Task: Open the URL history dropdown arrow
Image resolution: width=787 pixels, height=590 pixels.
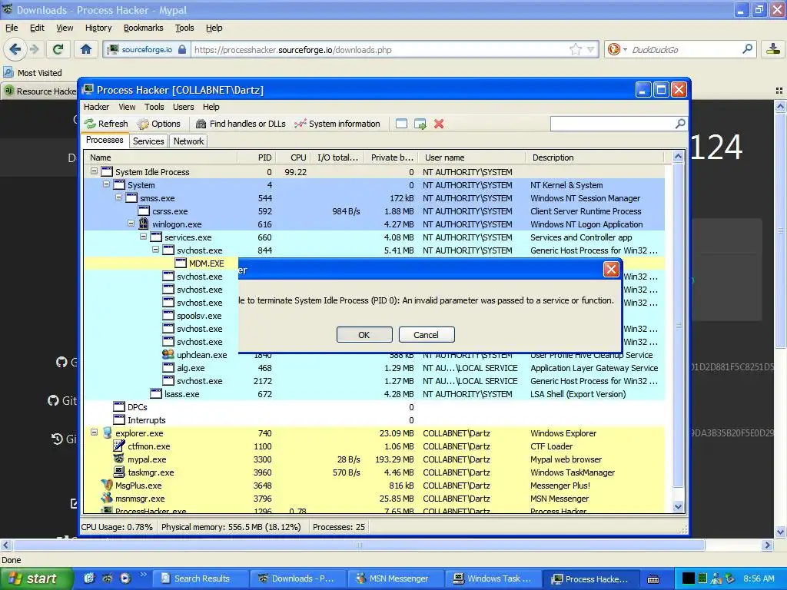Action: (591, 49)
